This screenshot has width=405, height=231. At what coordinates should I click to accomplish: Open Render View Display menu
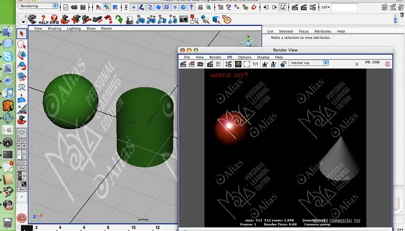tap(263, 57)
